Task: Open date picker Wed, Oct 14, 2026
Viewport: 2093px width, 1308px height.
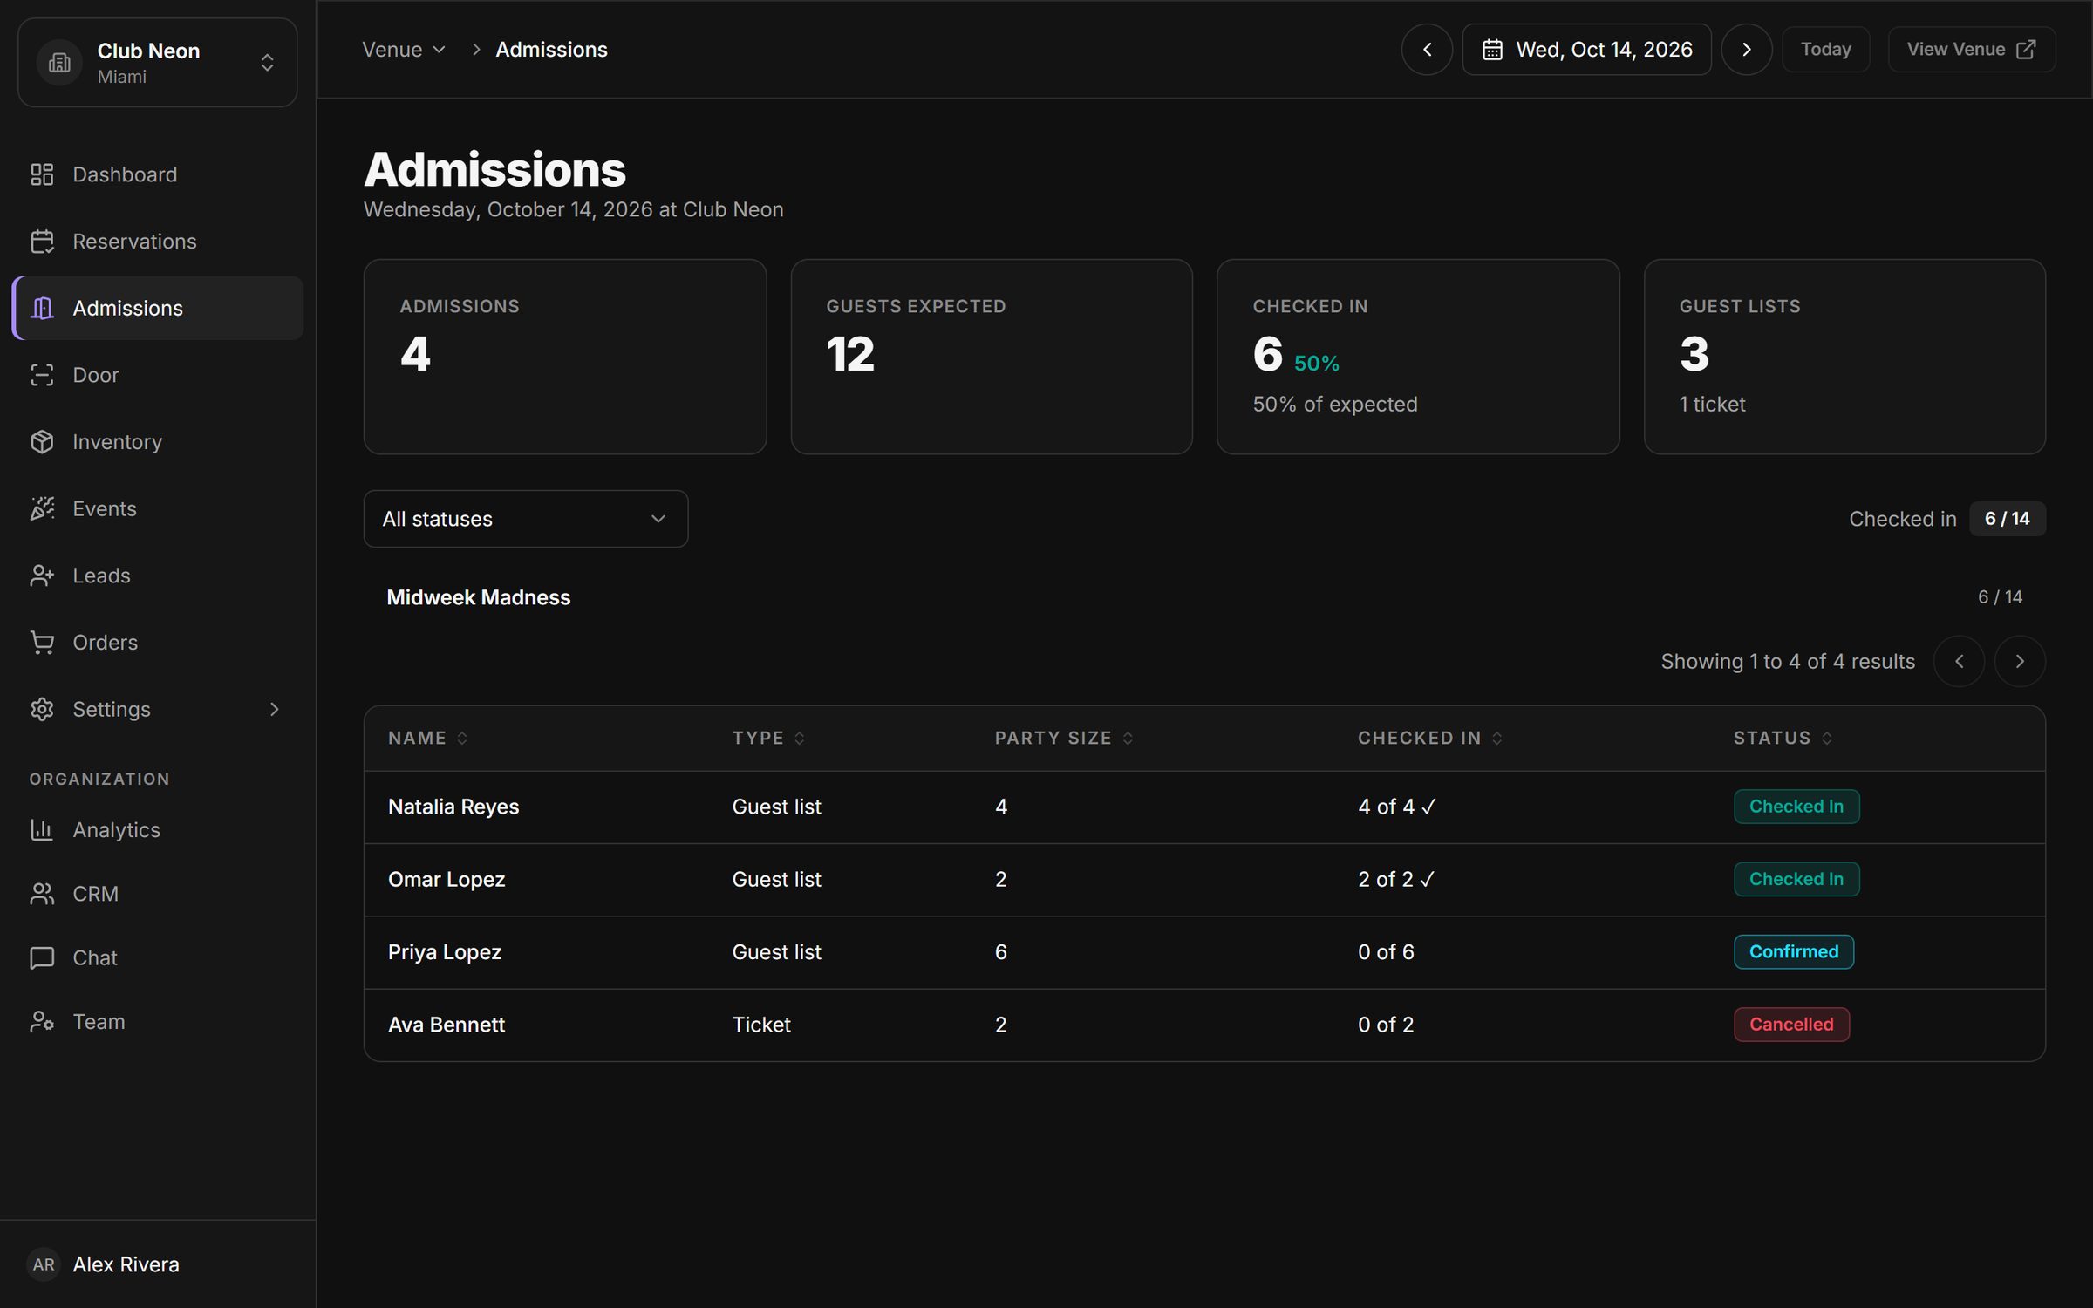Action: (x=1586, y=50)
